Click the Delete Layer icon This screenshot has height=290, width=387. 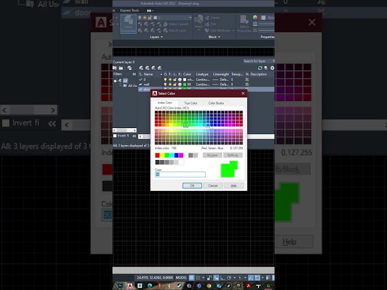coord(153,68)
